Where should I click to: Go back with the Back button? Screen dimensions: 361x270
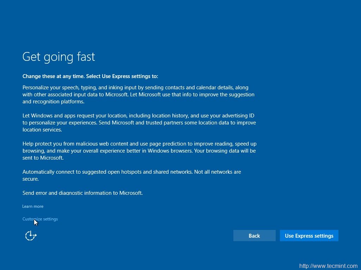pos(254,236)
